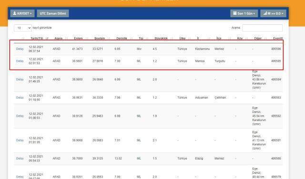Click magnitude value 2.1
The width and height of the screenshot is (305, 179).
click(x=154, y=140)
